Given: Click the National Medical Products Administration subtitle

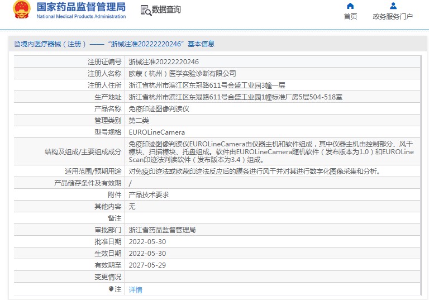Looking at the screenshot, I should [x=81, y=17].
